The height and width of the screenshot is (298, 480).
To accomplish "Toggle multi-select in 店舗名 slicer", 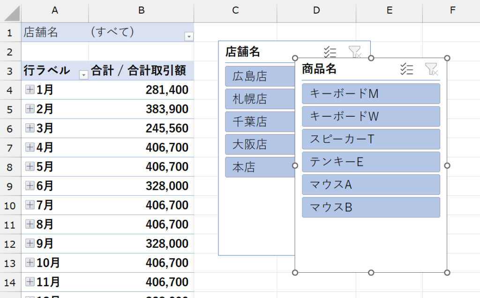I will coord(330,52).
